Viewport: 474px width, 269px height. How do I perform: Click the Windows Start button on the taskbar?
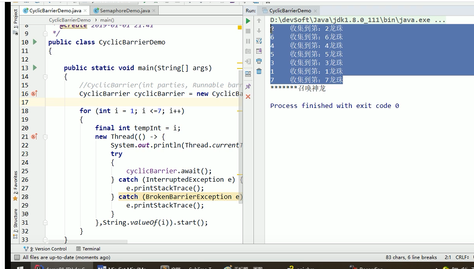[20, 267]
